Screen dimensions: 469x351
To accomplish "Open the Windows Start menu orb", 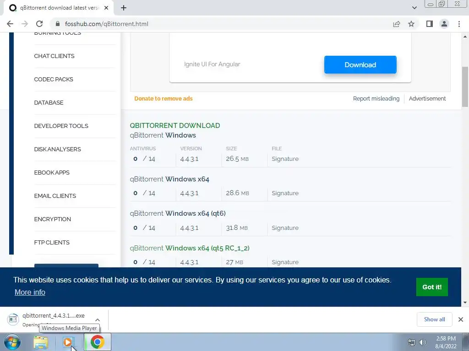I will coord(12,342).
